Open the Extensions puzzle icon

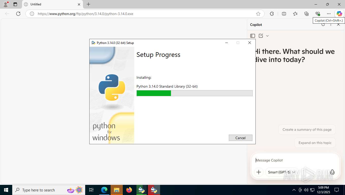[272, 14]
